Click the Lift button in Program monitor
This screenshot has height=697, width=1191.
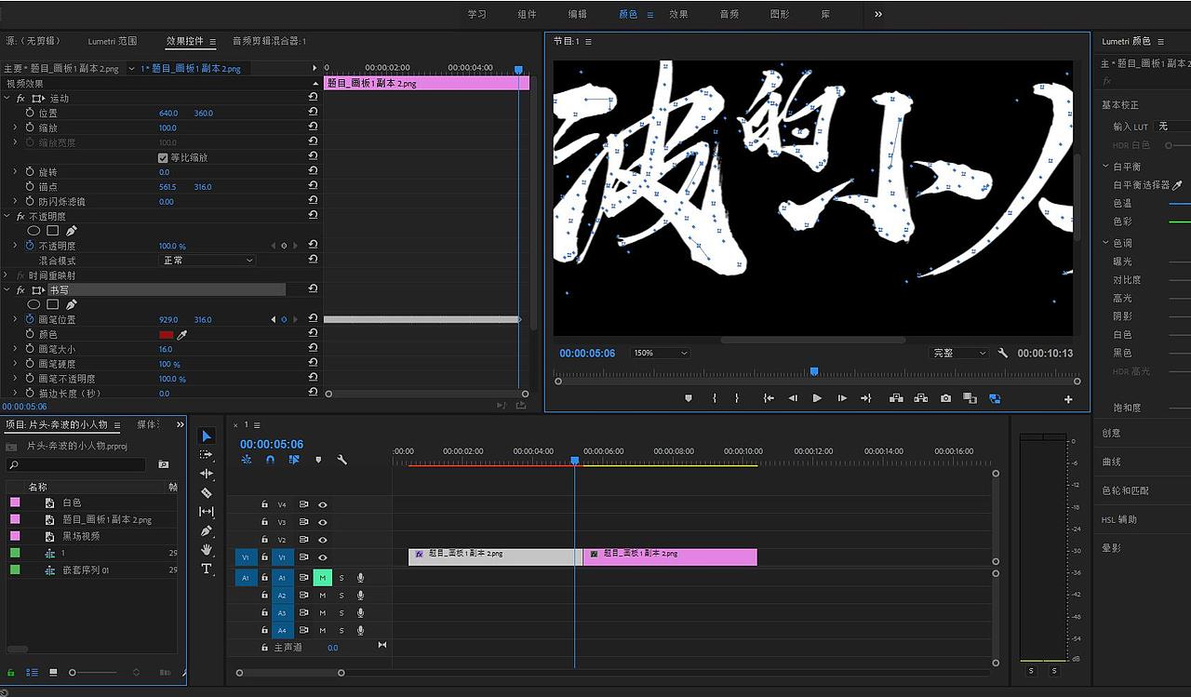(896, 398)
